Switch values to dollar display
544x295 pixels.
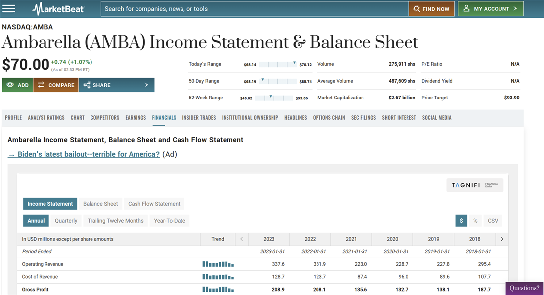coord(461,221)
